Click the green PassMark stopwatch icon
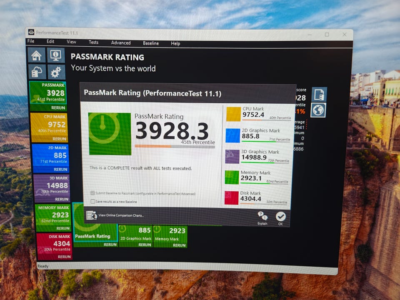Screen dimensions: 400x300 pyautogui.click(x=110, y=134)
